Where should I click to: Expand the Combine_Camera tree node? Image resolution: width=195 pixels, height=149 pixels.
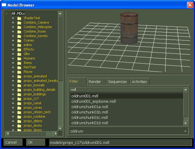pos(13,22)
